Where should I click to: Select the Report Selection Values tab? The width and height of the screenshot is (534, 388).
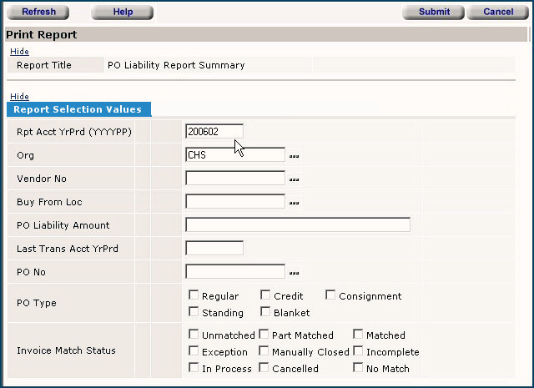(x=78, y=109)
